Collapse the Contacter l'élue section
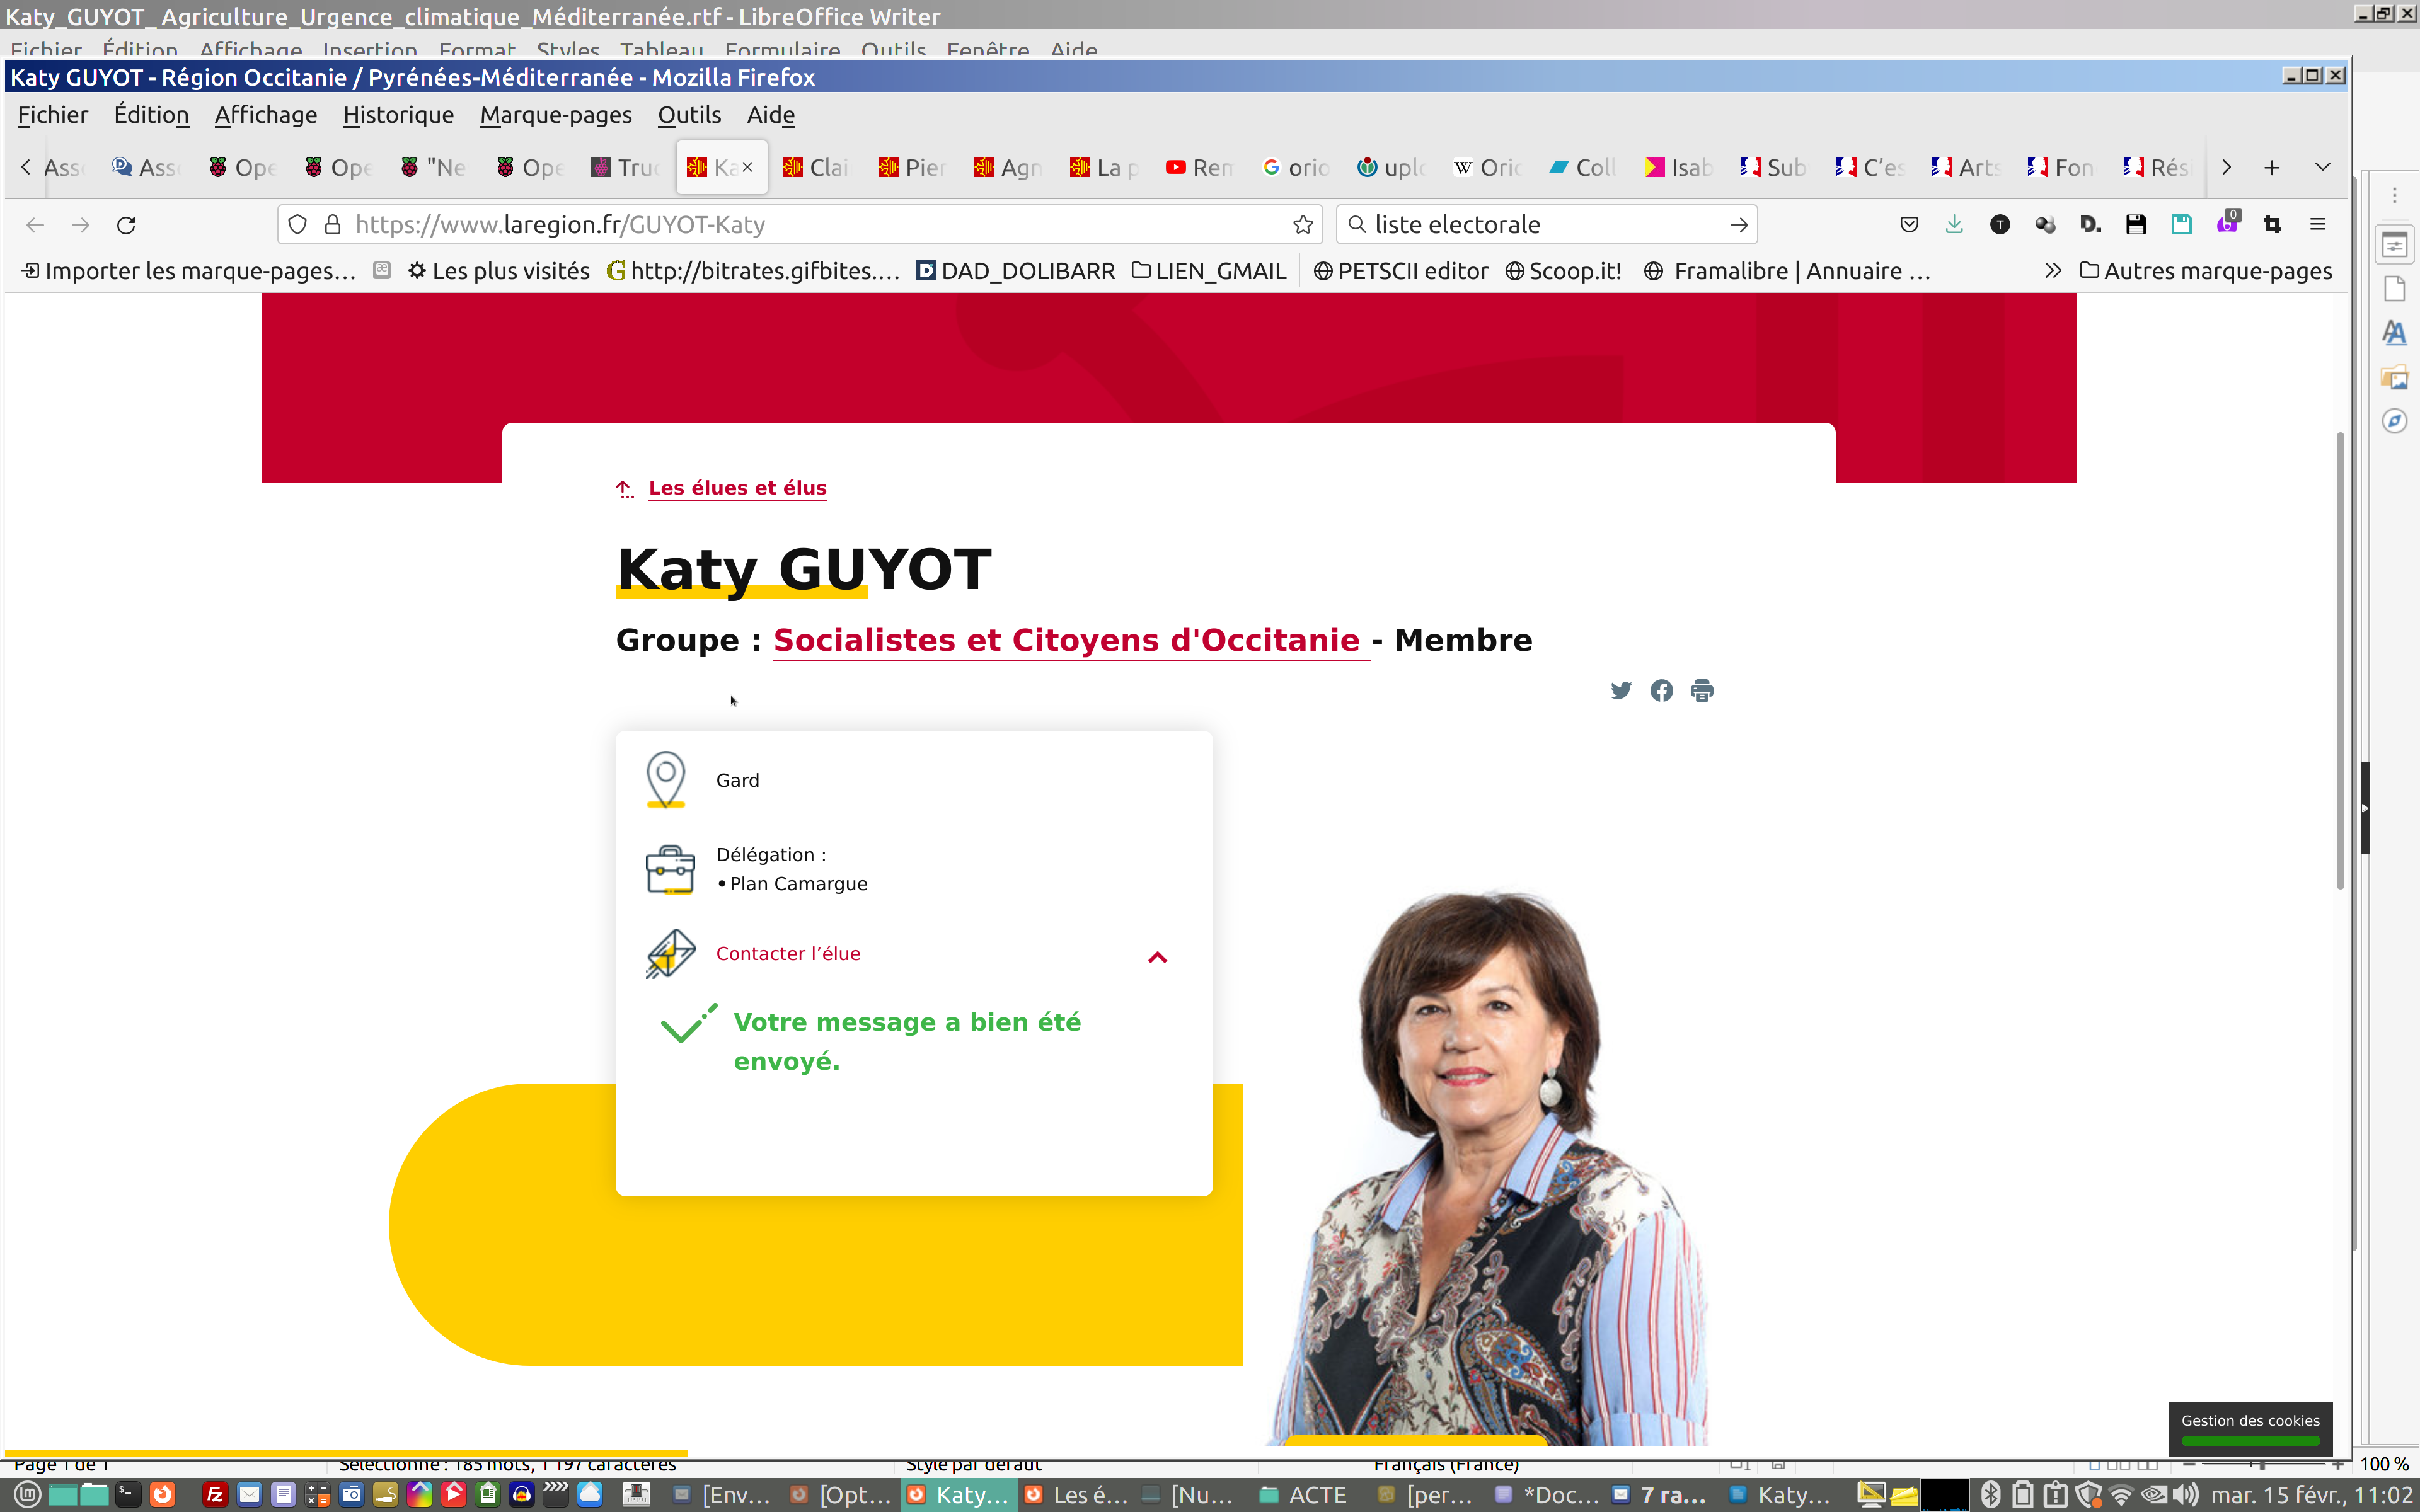This screenshot has width=2420, height=1512. [x=1157, y=957]
